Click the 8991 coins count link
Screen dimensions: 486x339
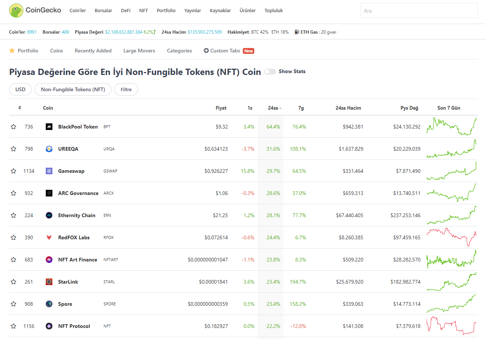32,32
